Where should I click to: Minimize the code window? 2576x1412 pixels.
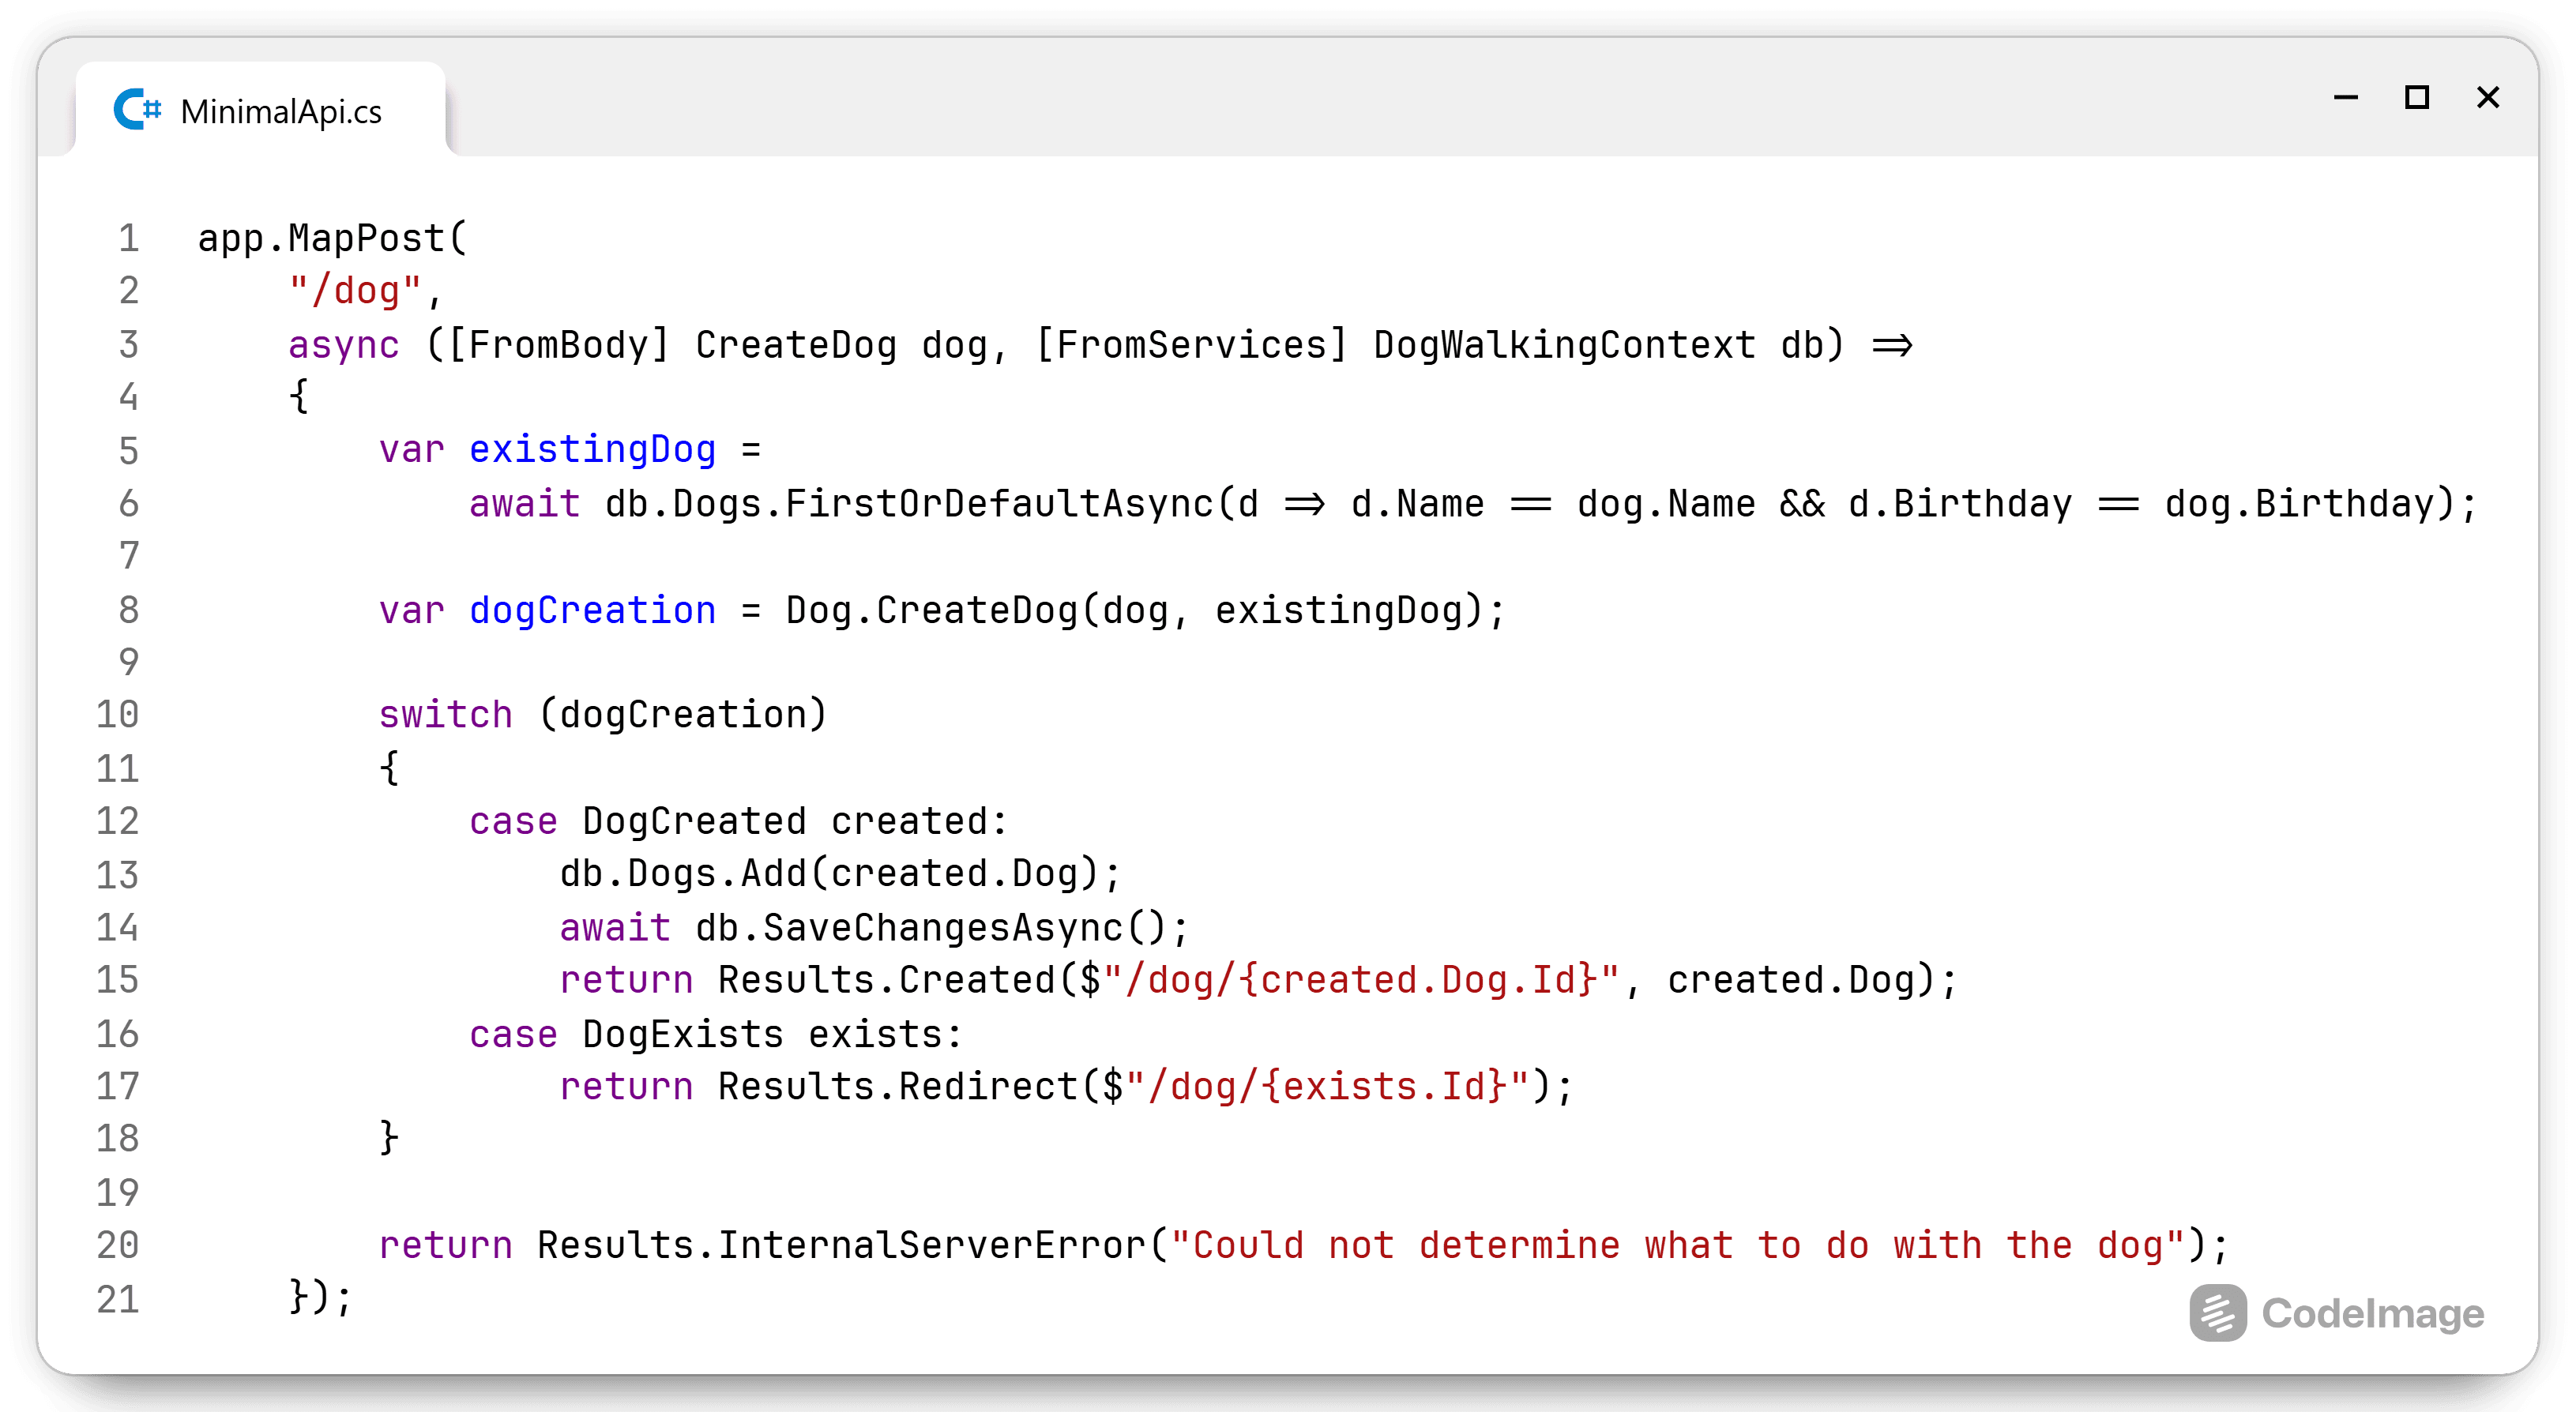tap(2345, 98)
